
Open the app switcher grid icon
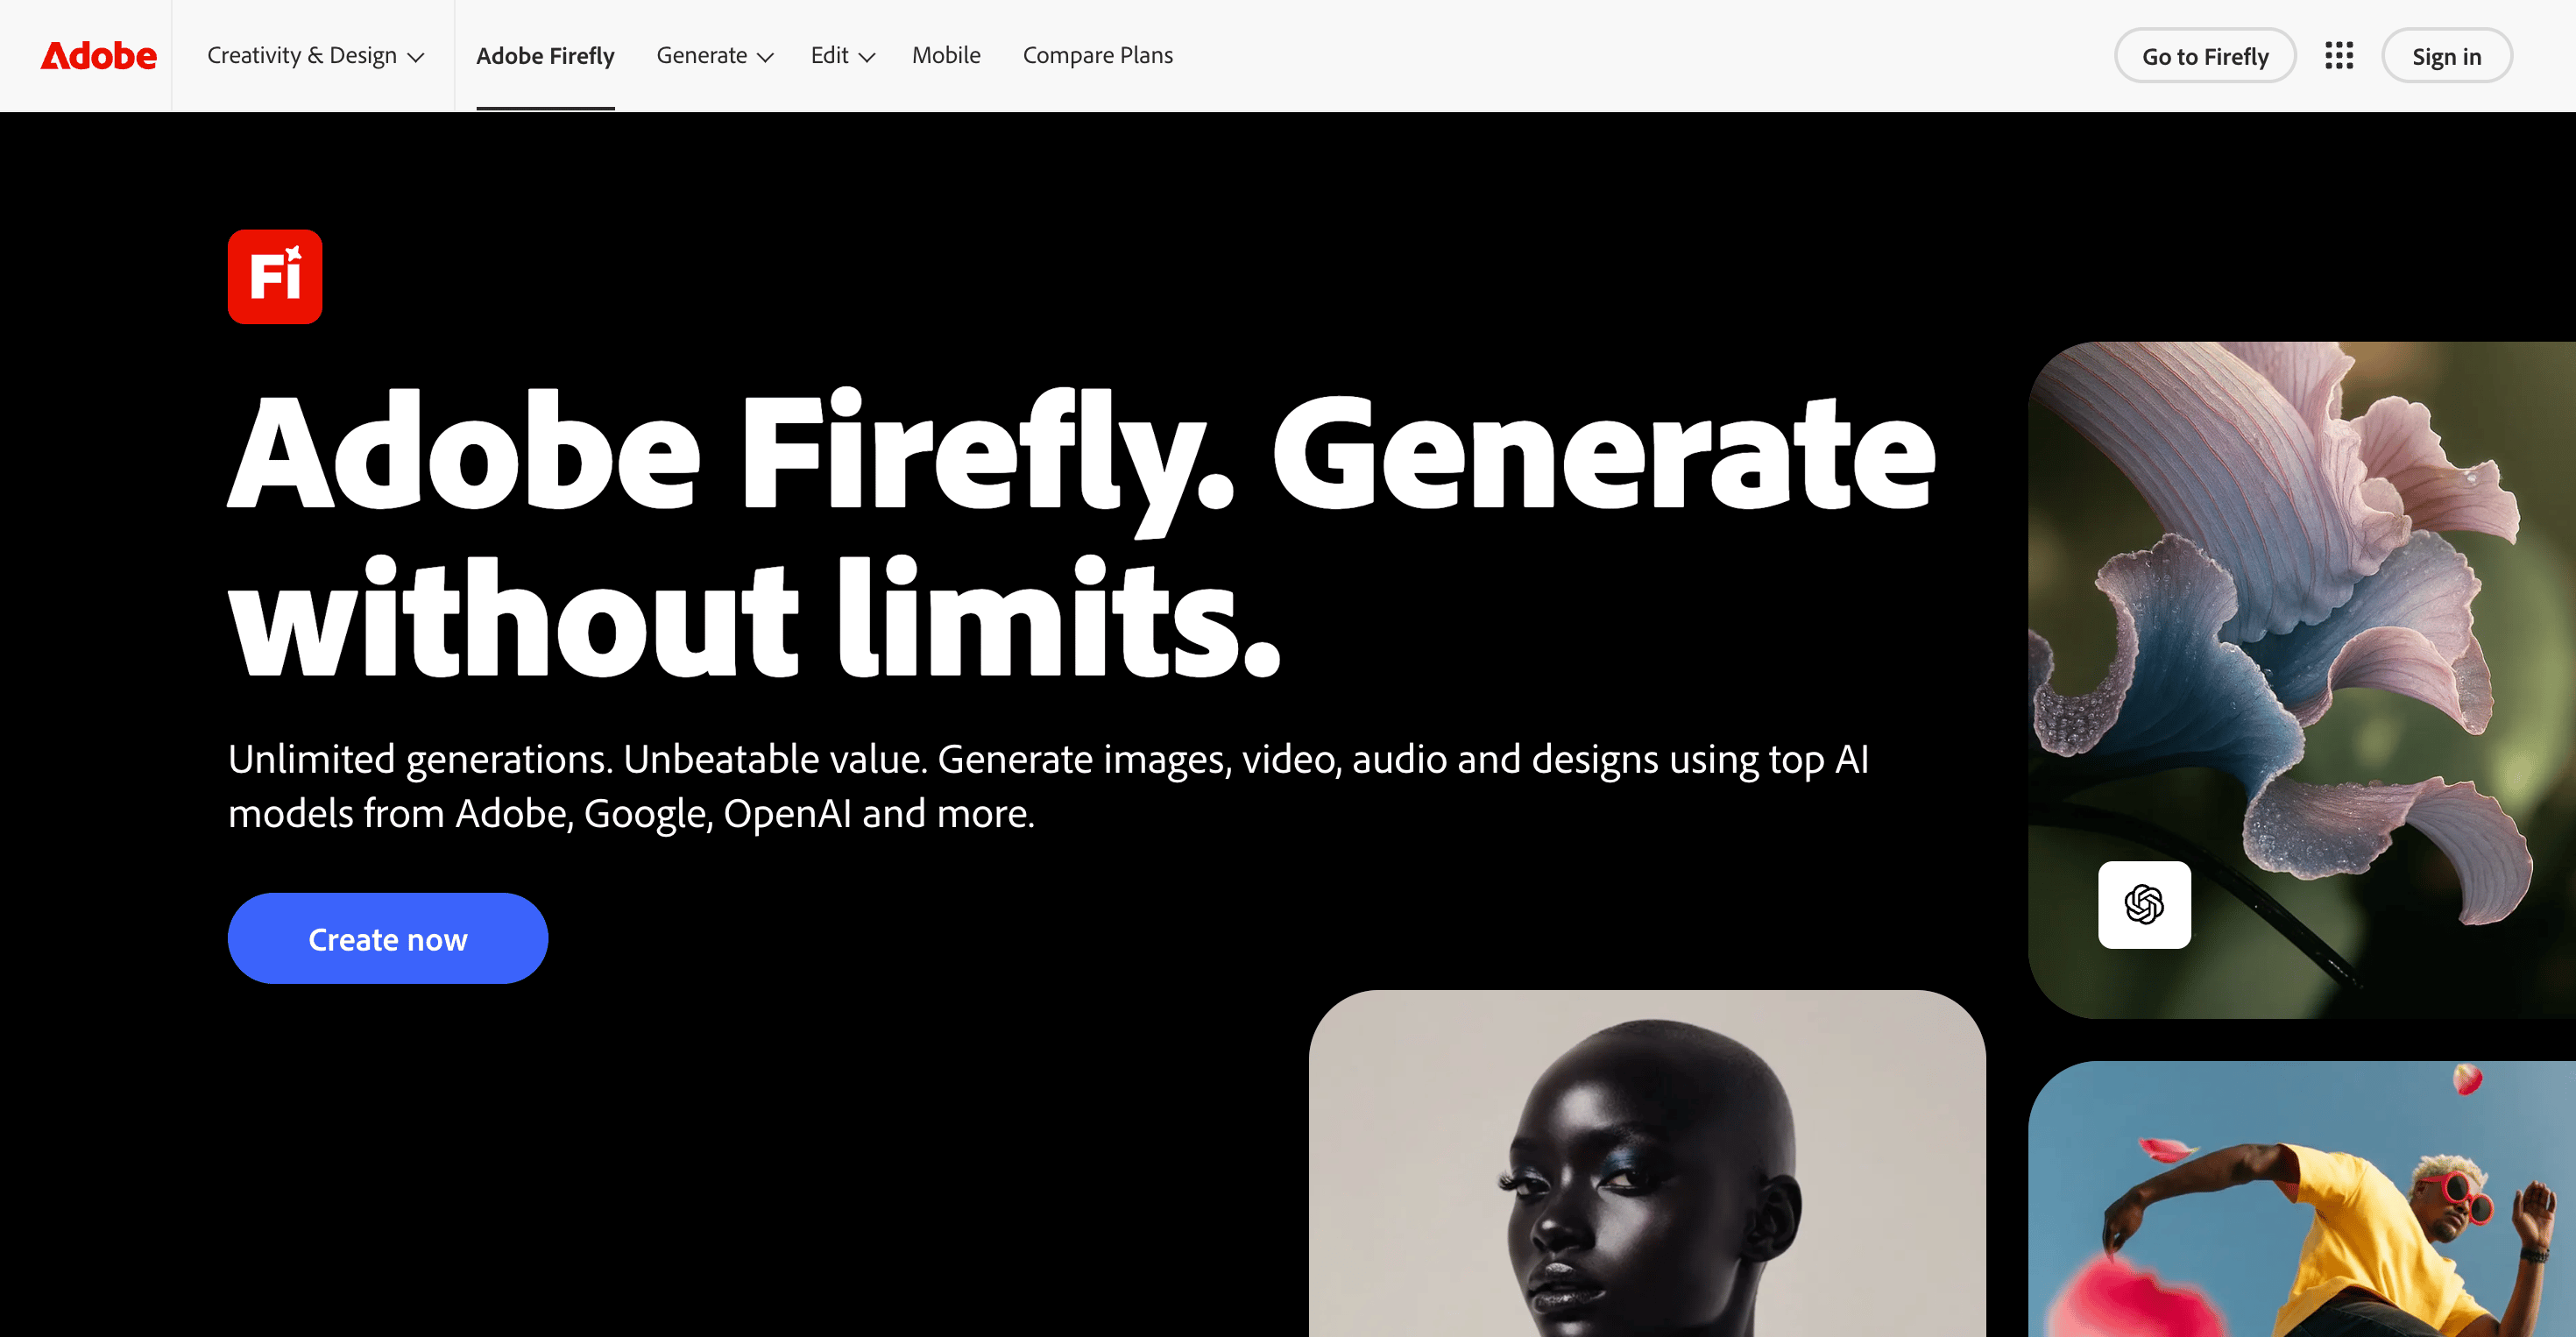pos(2339,56)
